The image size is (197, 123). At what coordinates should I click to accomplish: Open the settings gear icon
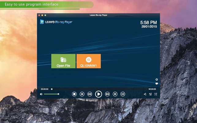157,80
